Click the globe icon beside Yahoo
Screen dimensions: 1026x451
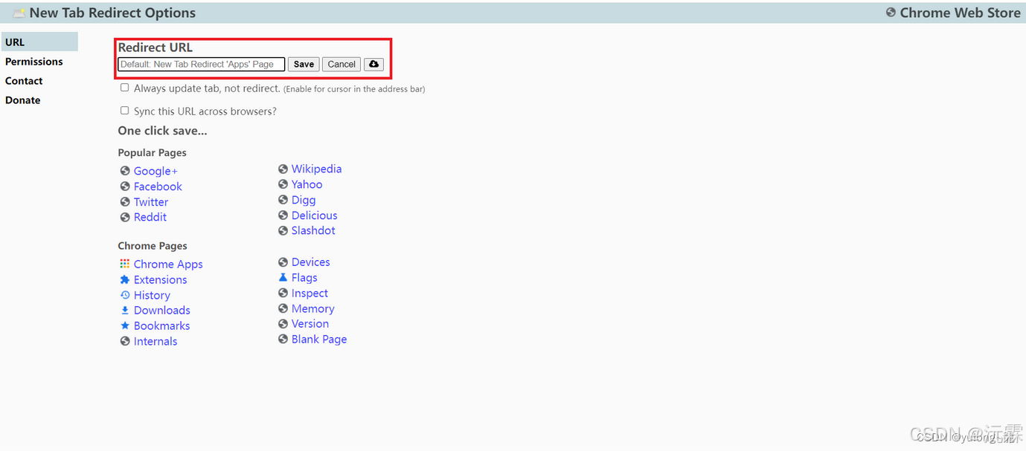(x=283, y=184)
